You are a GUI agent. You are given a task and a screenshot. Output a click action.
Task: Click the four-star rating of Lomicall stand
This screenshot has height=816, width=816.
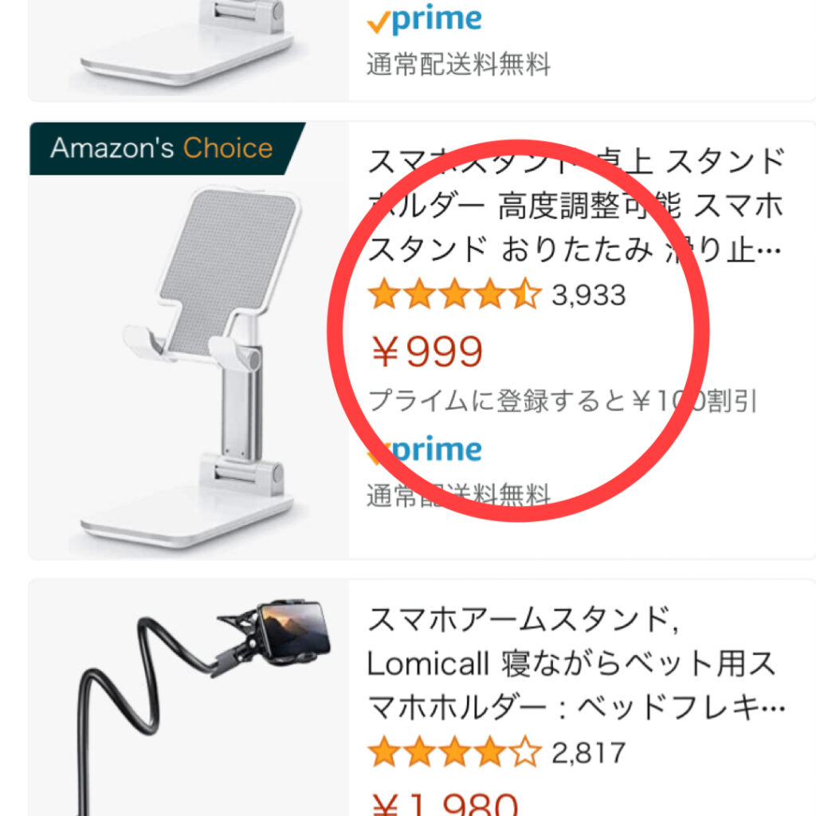[455, 752]
